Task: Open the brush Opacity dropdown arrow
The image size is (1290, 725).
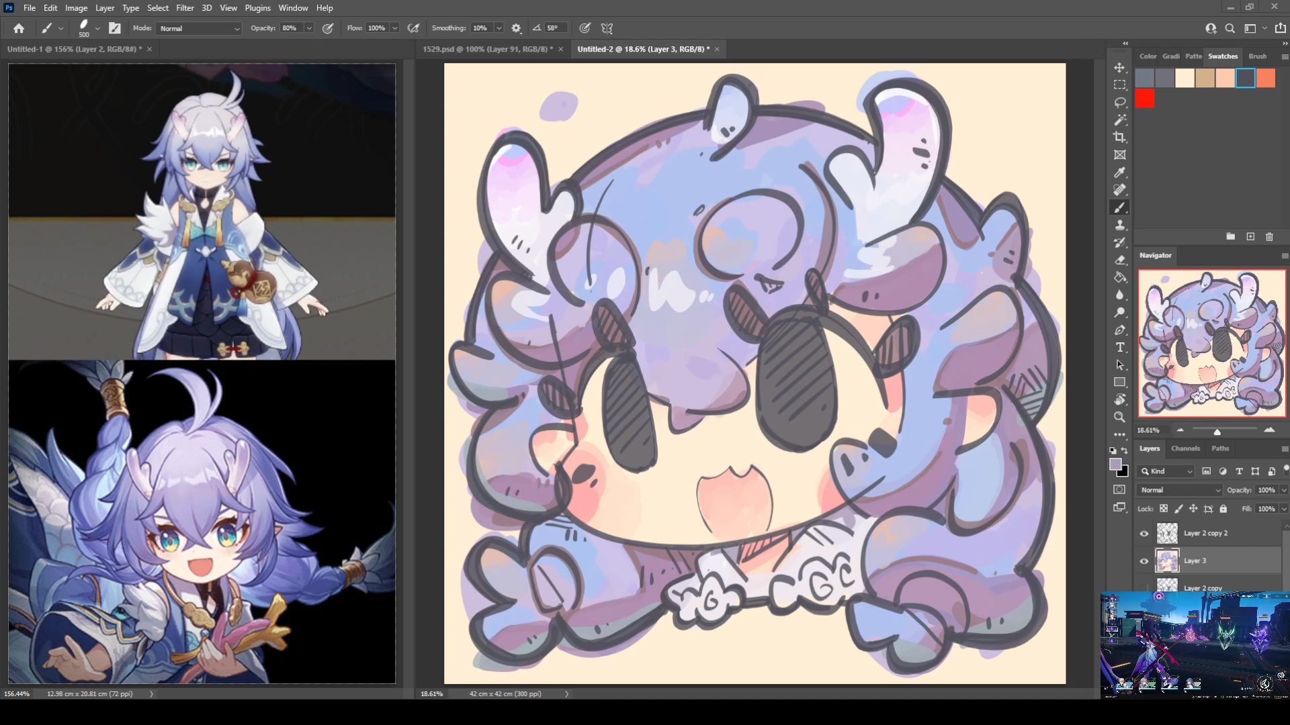Action: coord(309,28)
